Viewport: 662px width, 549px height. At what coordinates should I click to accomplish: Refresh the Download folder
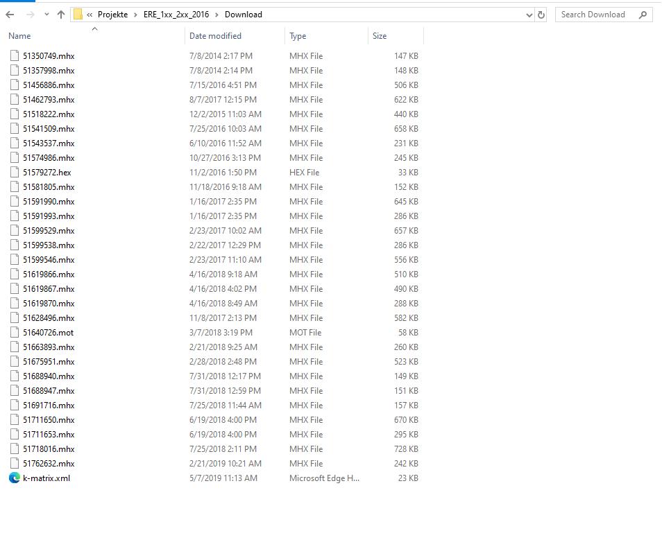[x=541, y=15]
